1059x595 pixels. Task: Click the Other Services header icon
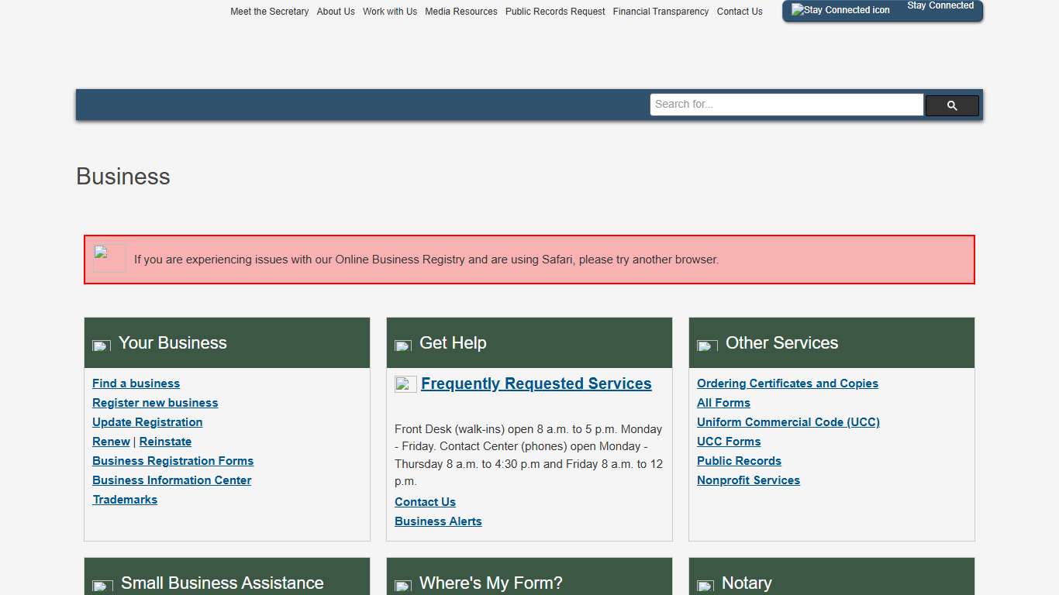click(x=706, y=345)
